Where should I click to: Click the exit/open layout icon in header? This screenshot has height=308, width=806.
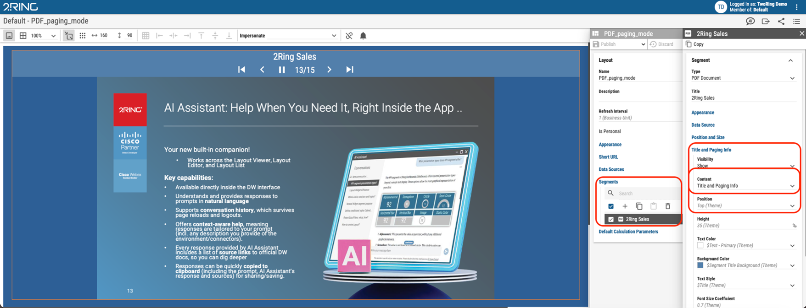pyautogui.click(x=766, y=21)
